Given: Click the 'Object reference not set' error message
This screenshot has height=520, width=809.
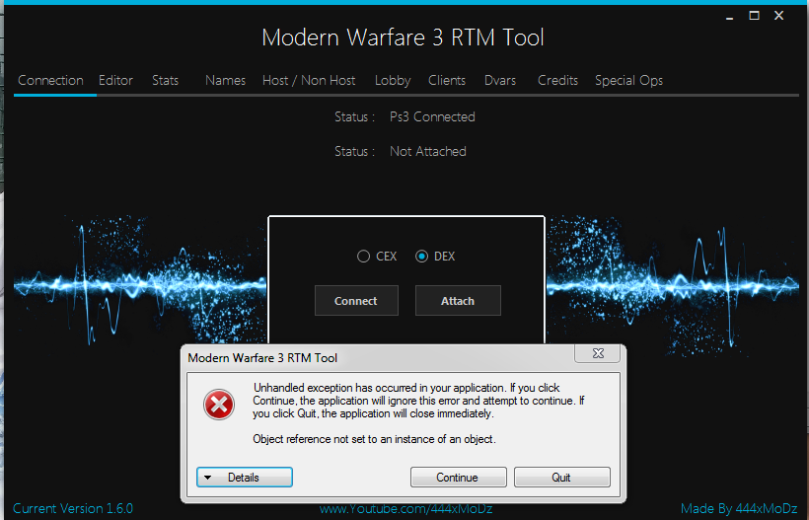Looking at the screenshot, I should click(x=374, y=439).
